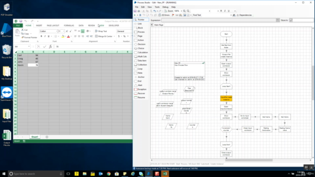
Task: Select the Action stage tool
Action: (x=139, y=40)
